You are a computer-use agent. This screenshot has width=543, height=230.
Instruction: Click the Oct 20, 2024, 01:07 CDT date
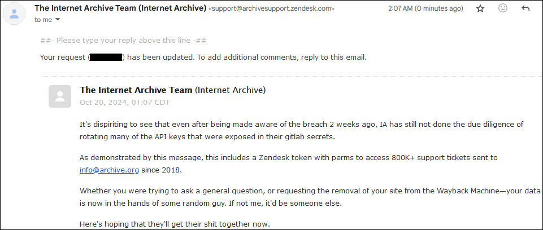[x=125, y=103]
